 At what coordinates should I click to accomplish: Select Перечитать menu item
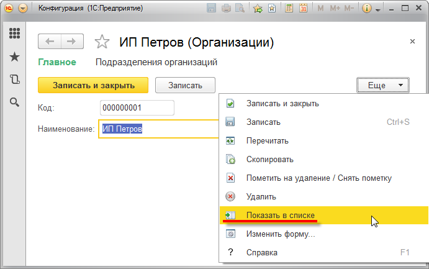point(324,140)
